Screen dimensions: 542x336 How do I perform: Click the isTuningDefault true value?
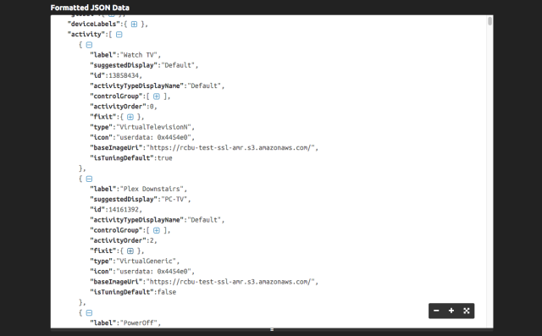tap(165, 158)
